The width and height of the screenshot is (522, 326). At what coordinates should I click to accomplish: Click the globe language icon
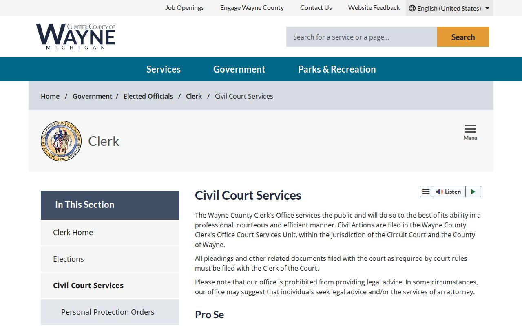[x=412, y=8]
